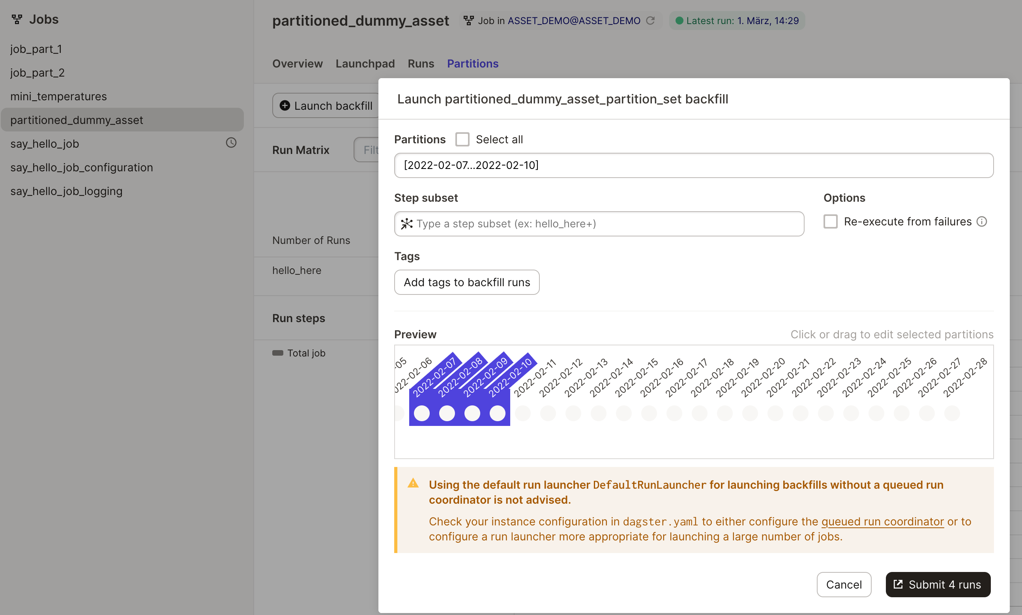Click the Jobs hierarchy icon in sidebar

17,19
